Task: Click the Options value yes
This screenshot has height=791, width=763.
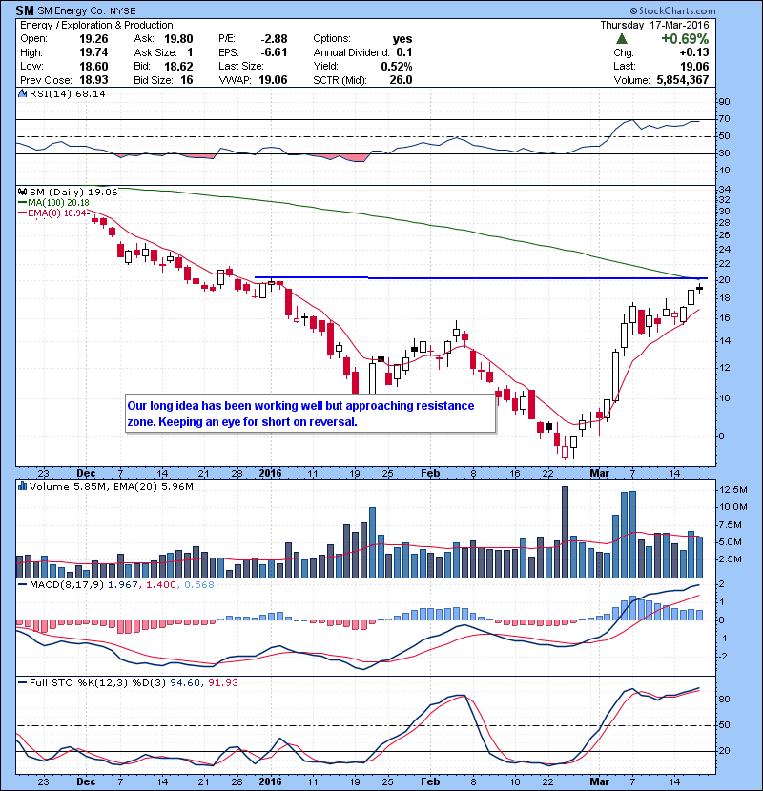Action: (402, 39)
